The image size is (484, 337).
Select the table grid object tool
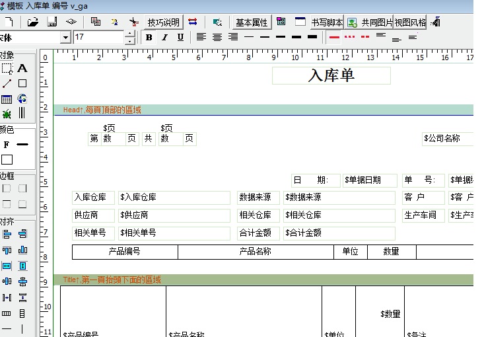(7, 99)
